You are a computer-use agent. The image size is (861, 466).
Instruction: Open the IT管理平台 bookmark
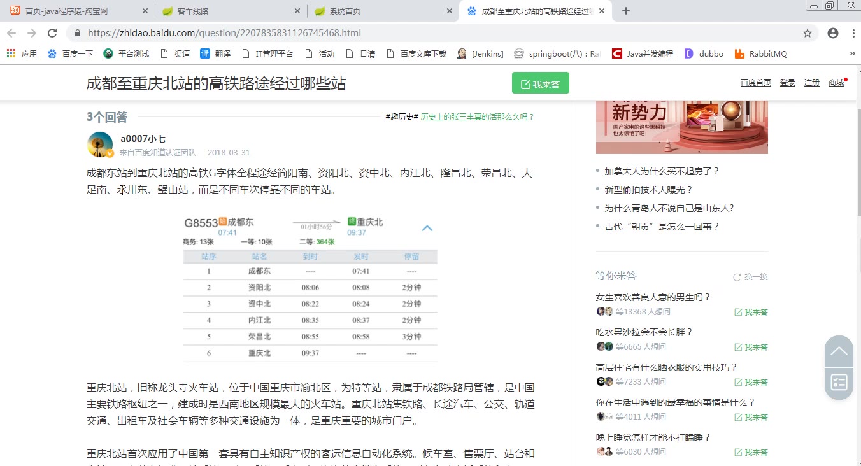(267, 54)
